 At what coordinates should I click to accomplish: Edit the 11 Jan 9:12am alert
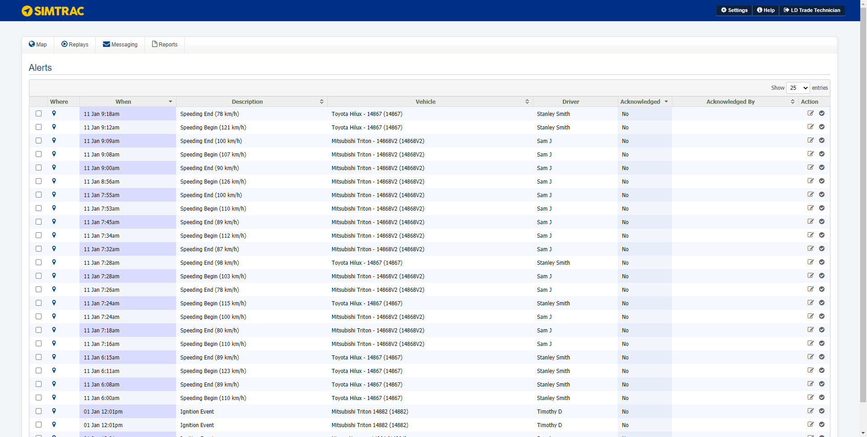pos(811,127)
